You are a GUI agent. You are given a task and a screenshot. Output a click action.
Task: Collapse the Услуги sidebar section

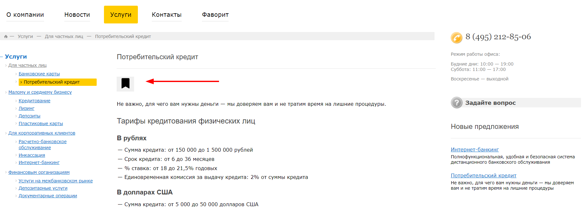(x=2, y=57)
